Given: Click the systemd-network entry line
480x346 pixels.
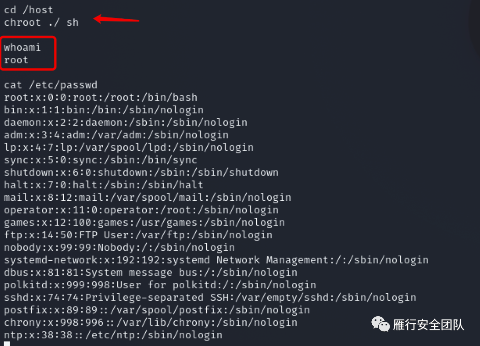Looking at the screenshot, I should click(216, 260).
